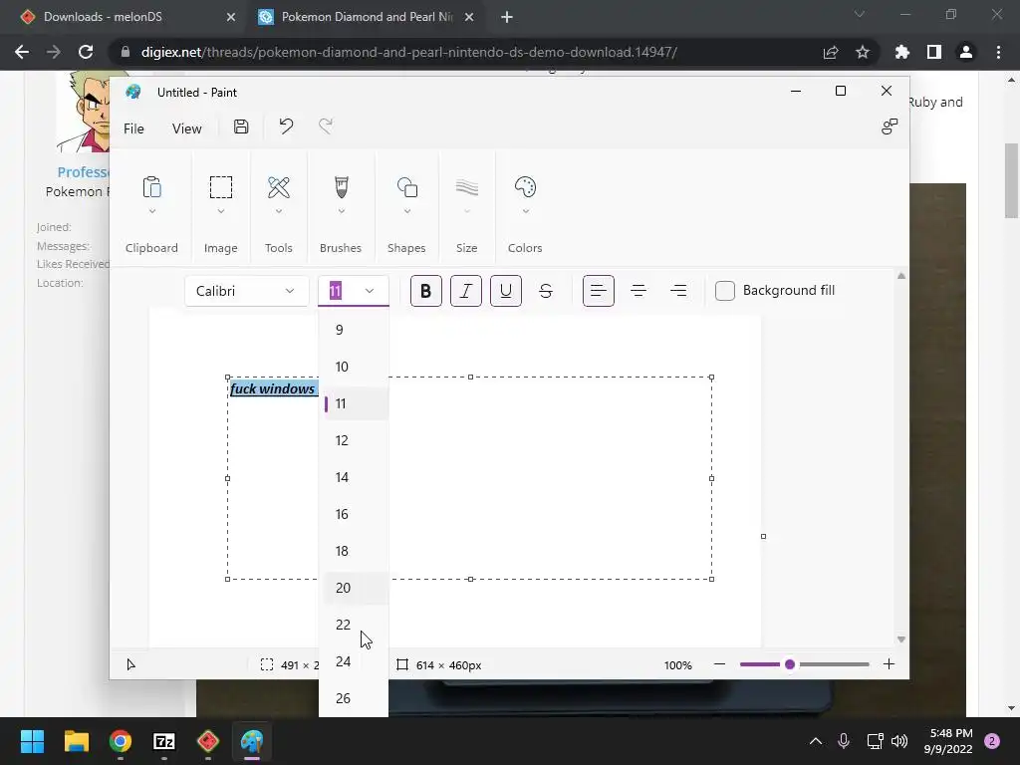Choose font size 26 from list
Image resolution: width=1020 pixels, height=765 pixels.
(354, 698)
